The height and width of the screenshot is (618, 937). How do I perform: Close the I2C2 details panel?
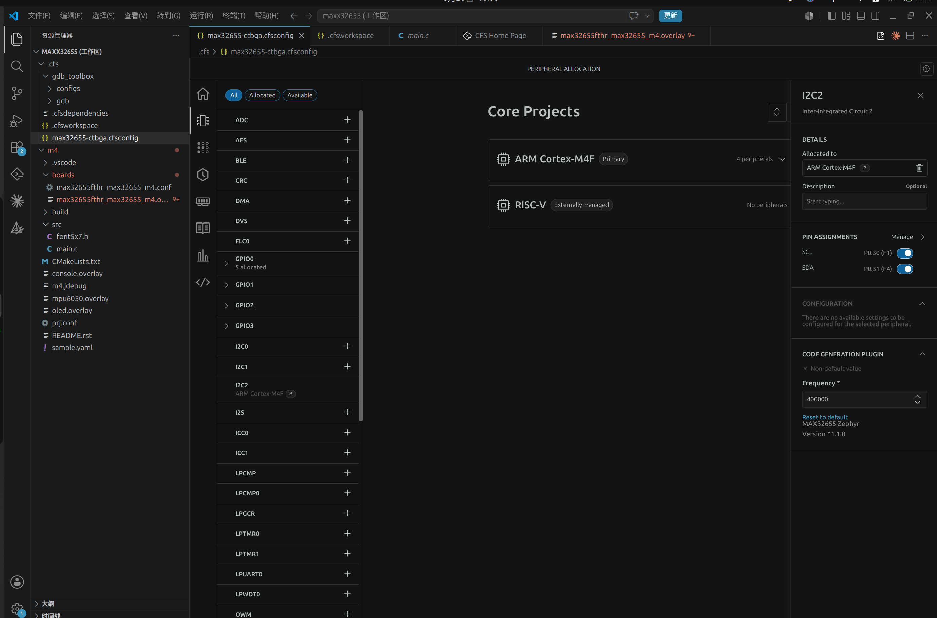(x=921, y=95)
